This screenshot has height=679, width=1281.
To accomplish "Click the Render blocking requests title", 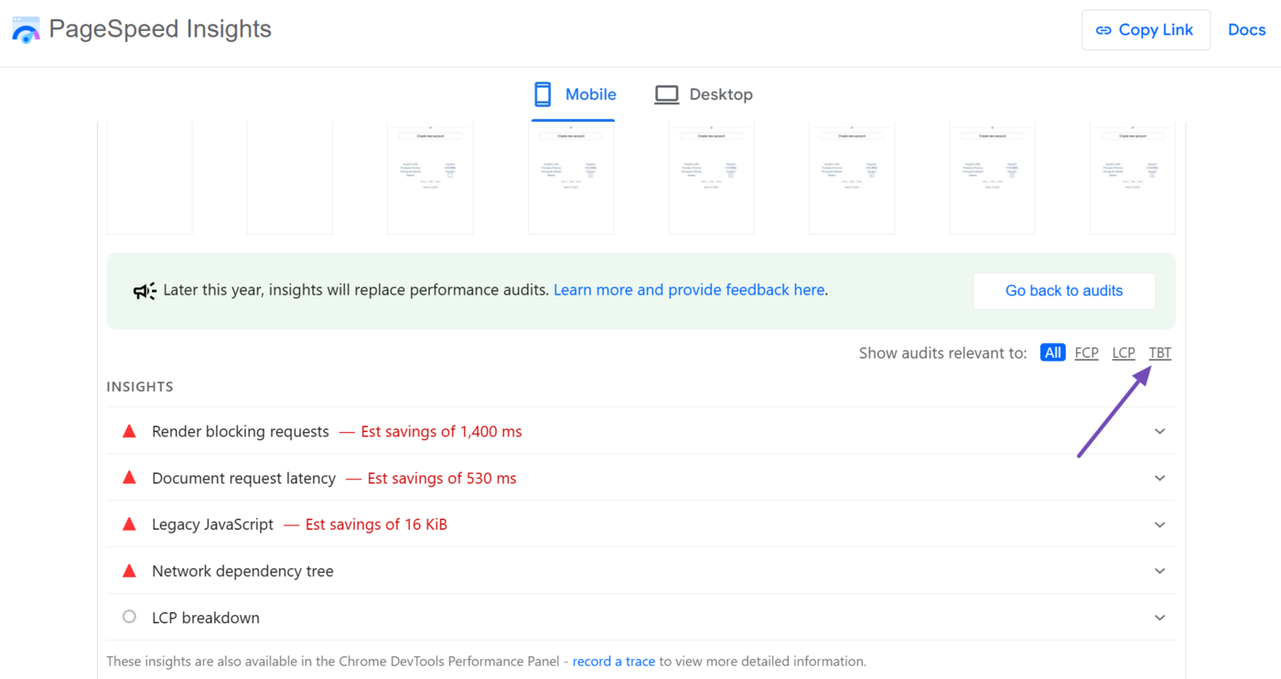I will 241,432.
